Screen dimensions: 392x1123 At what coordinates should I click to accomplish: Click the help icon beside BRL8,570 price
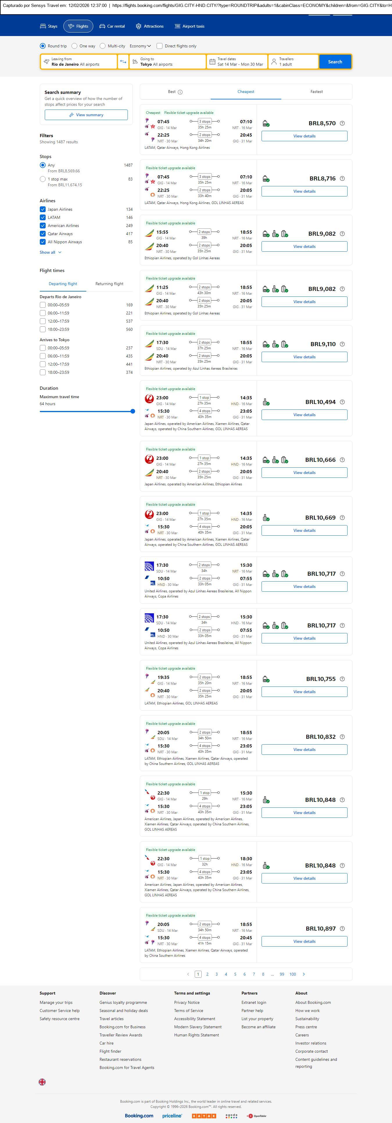(x=342, y=123)
